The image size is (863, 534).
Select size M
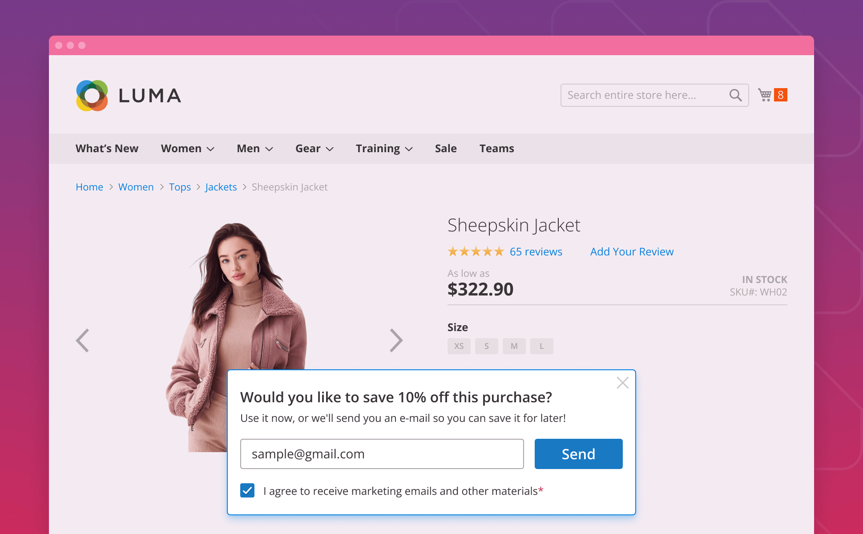(514, 346)
